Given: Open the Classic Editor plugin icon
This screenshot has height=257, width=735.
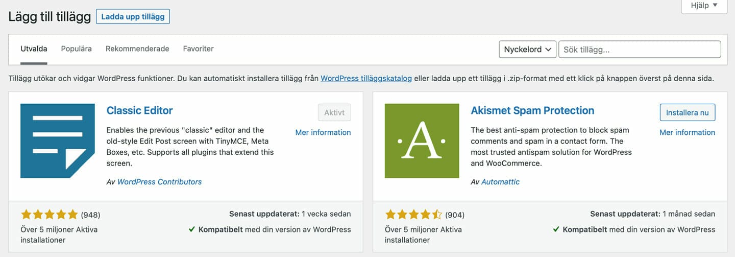Looking at the screenshot, I should click(58, 141).
